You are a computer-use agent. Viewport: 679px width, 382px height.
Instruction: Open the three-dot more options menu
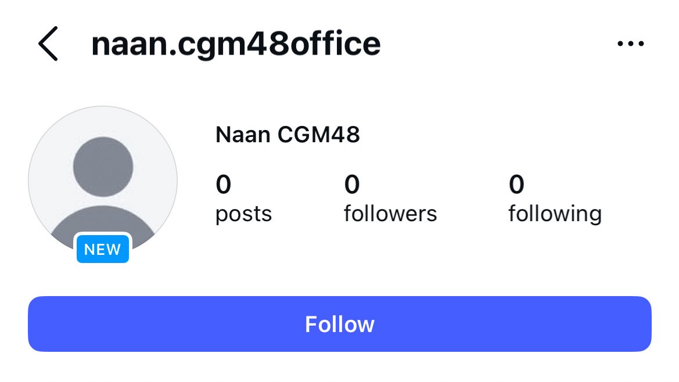point(630,44)
